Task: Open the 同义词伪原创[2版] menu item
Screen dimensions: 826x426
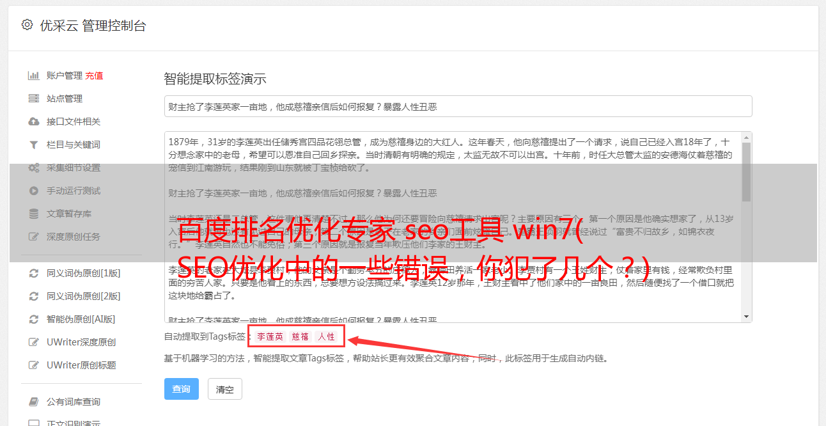Action: pos(83,296)
